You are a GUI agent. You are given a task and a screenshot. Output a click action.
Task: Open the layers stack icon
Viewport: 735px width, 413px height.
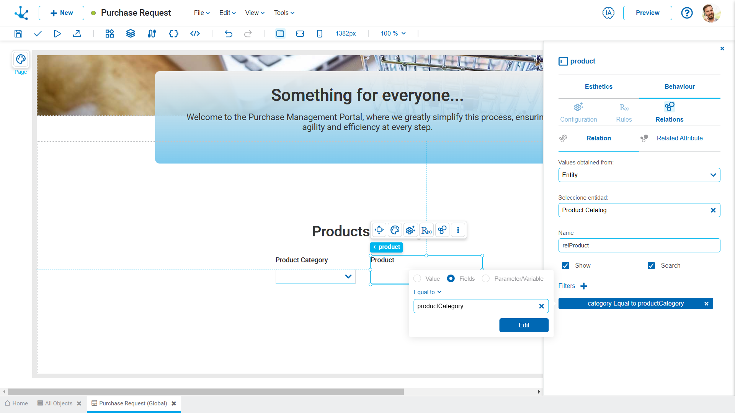click(x=131, y=34)
